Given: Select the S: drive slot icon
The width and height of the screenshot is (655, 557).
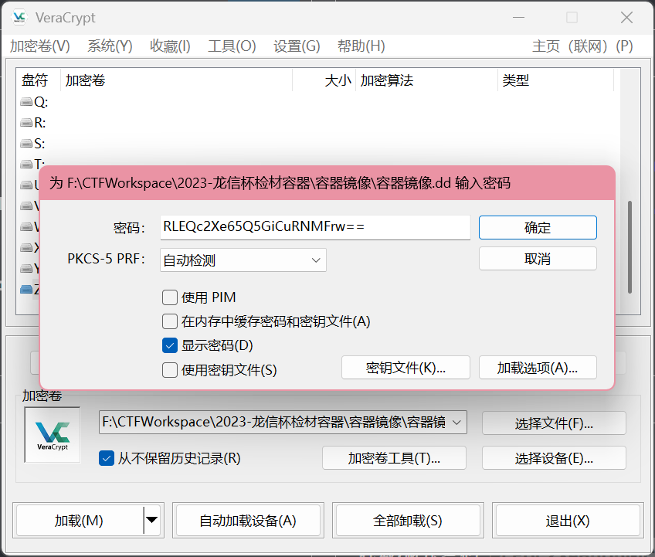Looking at the screenshot, I should 26,144.
